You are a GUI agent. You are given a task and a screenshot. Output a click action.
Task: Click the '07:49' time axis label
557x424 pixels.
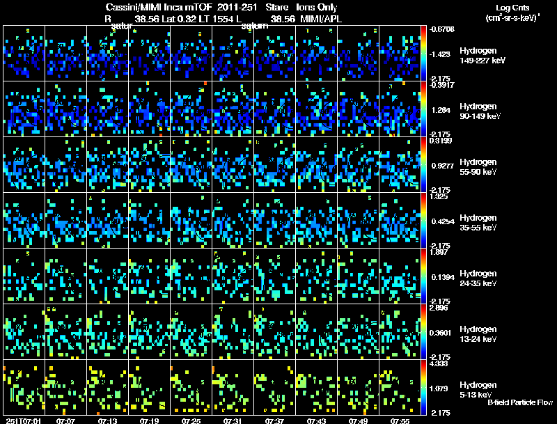tap(358, 421)
